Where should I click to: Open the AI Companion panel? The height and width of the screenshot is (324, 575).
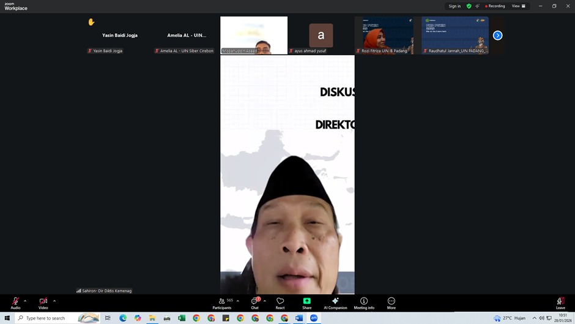tap(335, 303)
